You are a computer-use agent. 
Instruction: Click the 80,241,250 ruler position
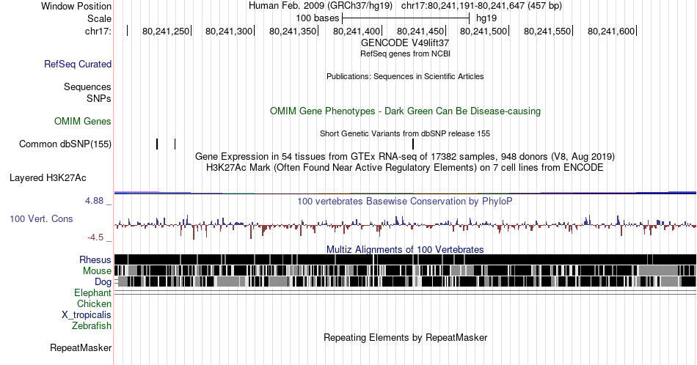point(166,31)
